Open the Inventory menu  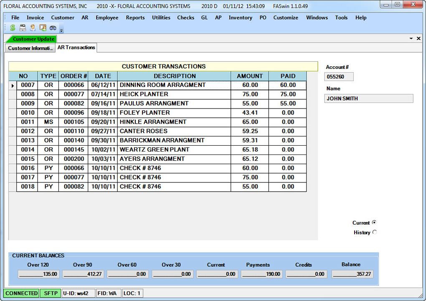(x=240, y=18)
